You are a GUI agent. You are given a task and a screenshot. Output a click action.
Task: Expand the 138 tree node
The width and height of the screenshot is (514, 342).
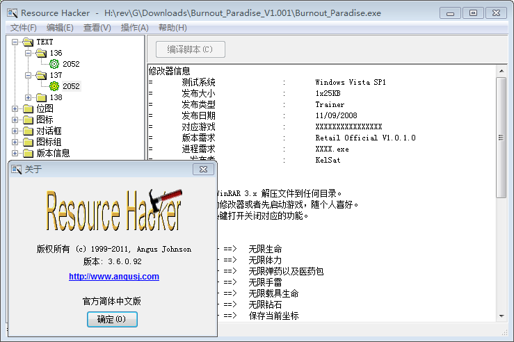pyautogui.click(x=29, y=97)
